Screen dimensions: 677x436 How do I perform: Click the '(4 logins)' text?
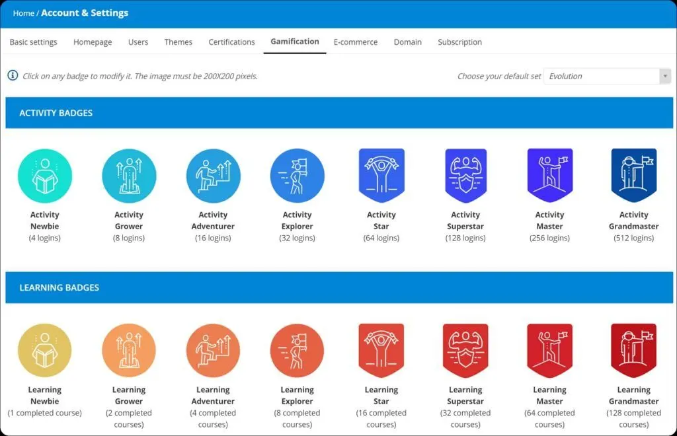coord(45,238)
